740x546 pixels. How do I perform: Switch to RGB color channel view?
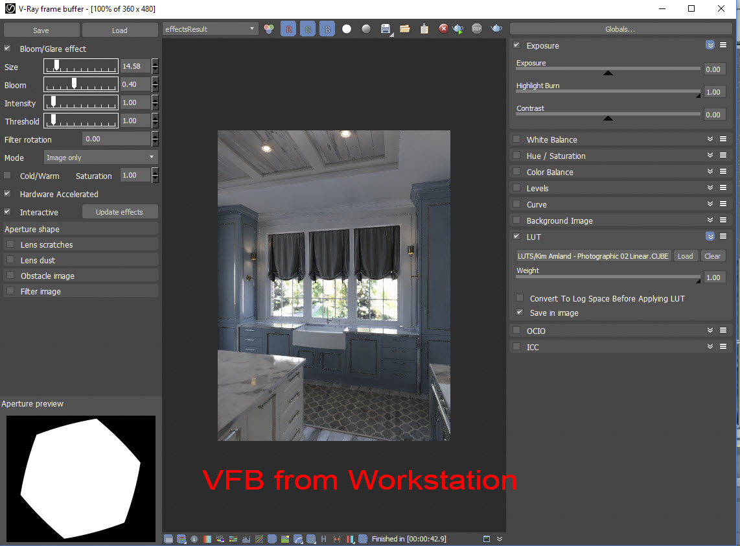point(269,29)
